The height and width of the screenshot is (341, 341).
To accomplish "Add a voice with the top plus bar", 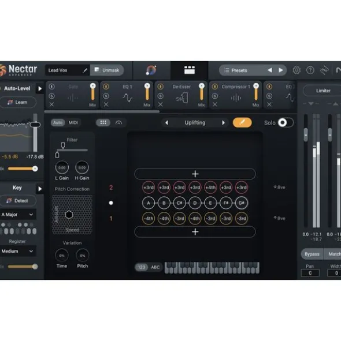I will click(x=195, y=174).
